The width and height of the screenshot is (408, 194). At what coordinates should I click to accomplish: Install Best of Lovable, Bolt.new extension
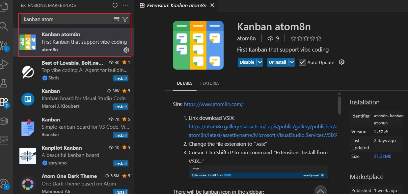click(121, 78)
